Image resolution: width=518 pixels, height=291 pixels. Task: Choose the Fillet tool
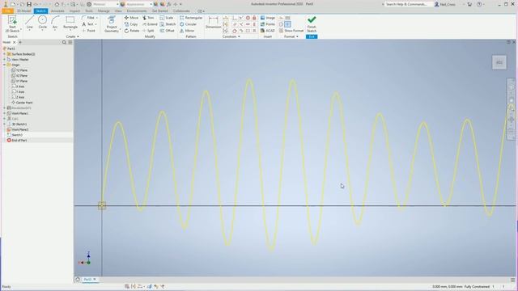(89, 18)
